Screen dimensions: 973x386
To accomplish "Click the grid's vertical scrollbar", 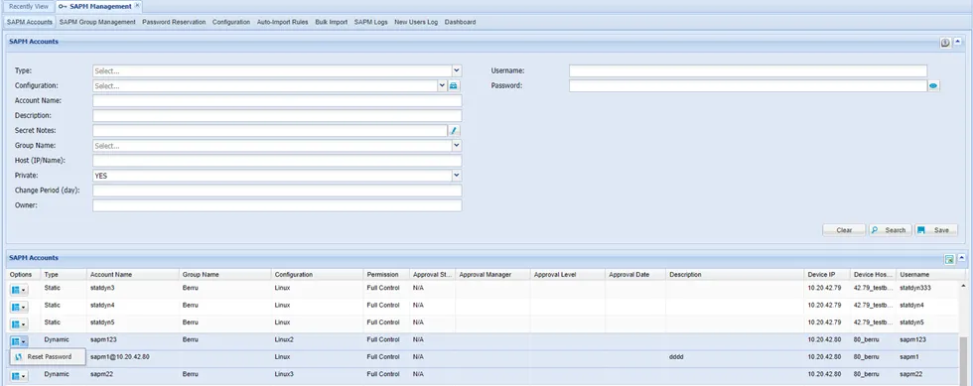I will (x=963, y=360).
